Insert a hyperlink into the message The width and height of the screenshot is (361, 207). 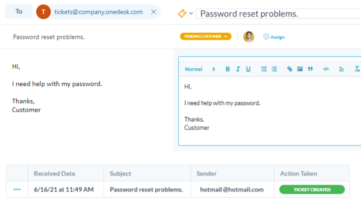(x=290, y=69)
